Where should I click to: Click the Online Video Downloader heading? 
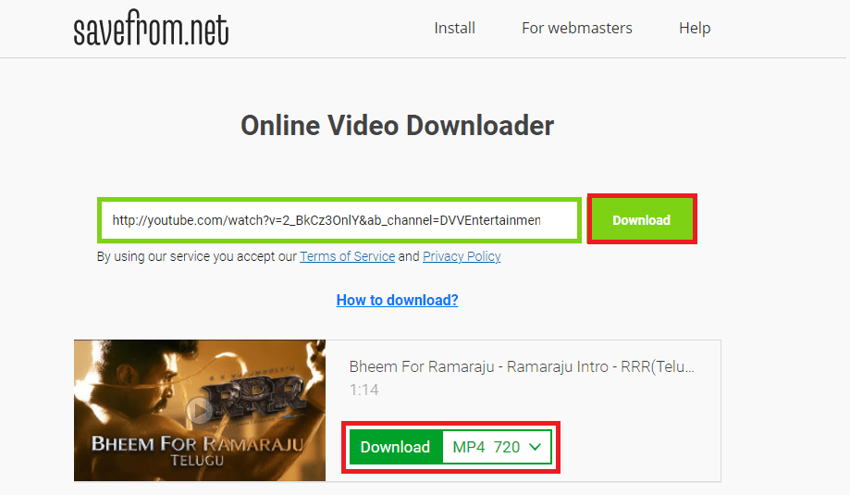pos(397,126)
